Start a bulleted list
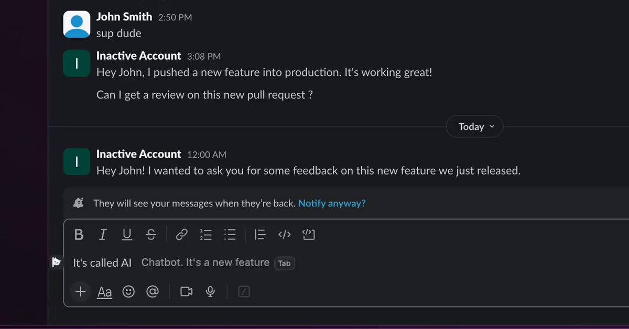Screen dimensions: 629x329 point(230,235)
